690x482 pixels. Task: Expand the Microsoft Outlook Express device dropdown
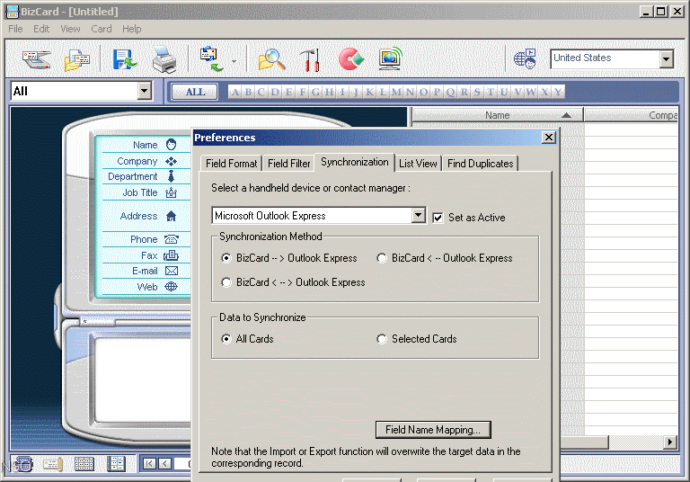point(418,216)
